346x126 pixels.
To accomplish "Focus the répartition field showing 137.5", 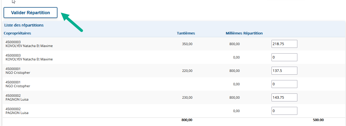I will 284,71.
